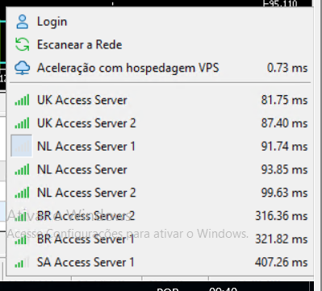
Task: Connect to SA Access Server 1
Action: click(x=161, y=262)
